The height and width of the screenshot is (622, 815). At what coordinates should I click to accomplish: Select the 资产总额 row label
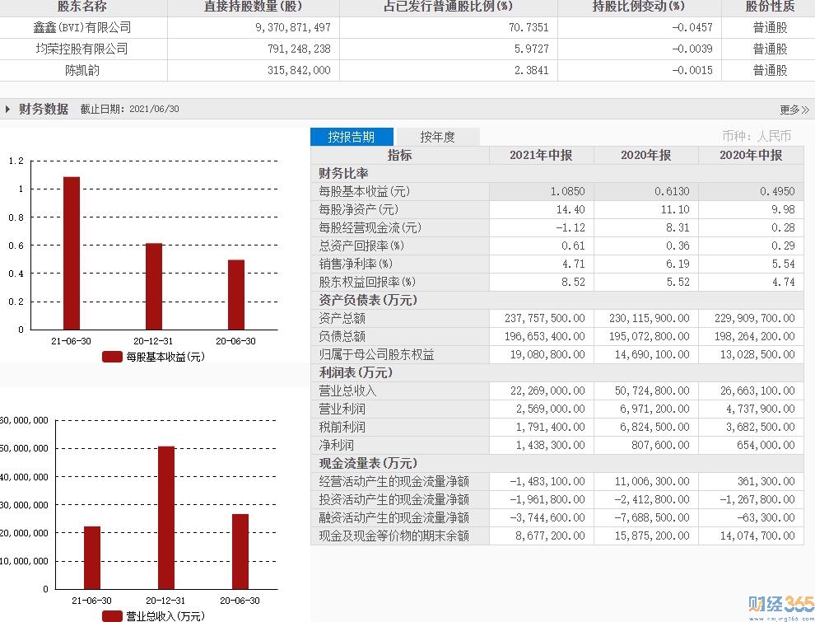[342, 318]
